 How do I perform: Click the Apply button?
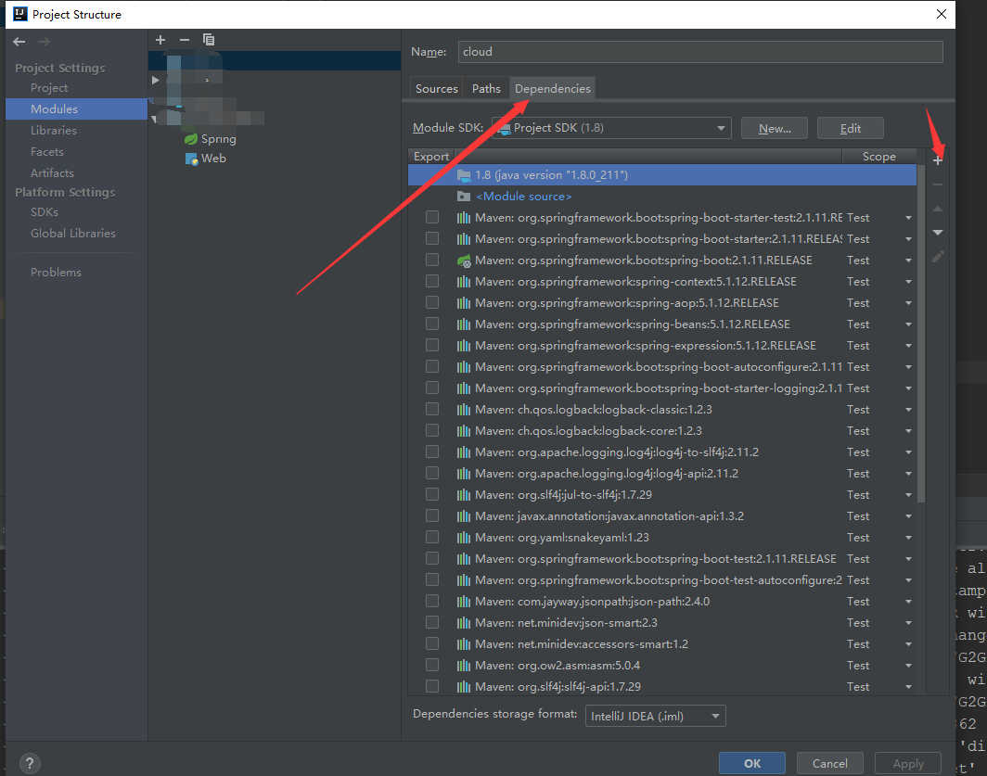pyautogui.click(x=908, y=763)
